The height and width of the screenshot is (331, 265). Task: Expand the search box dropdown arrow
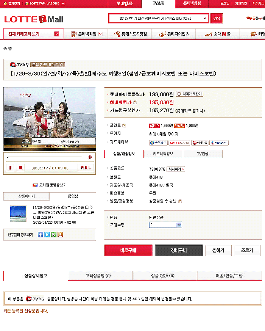(204, 18)
